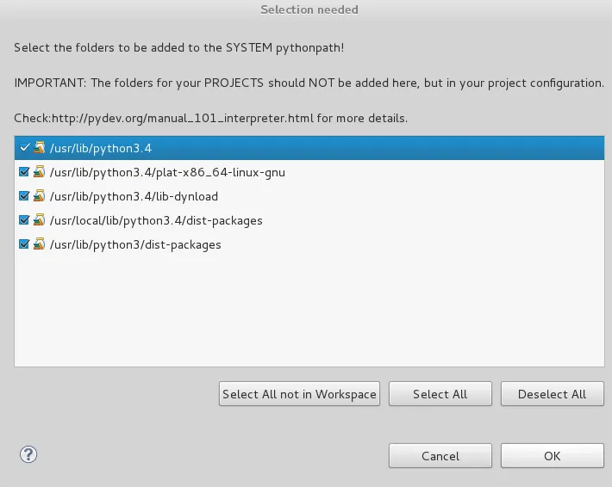Uncheck plat-x86_64-linux-gnu folder checkbox
612x487 pixels.
click(x=24, y=172)
